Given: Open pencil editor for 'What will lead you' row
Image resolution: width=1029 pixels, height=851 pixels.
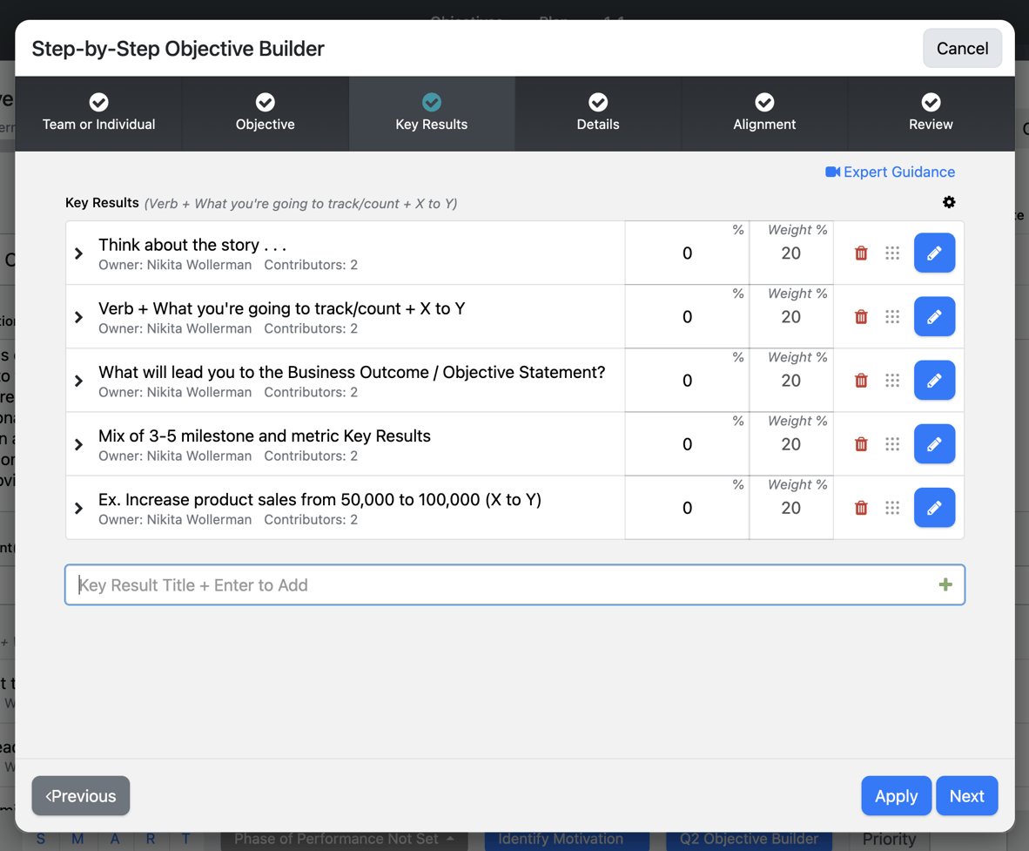Looking at the screenshot, I should point(934,380).
